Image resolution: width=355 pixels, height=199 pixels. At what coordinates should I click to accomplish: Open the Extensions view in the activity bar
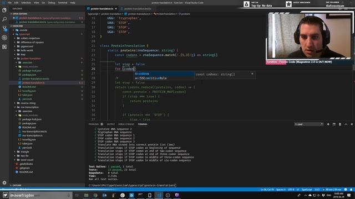tap(4, 46)
